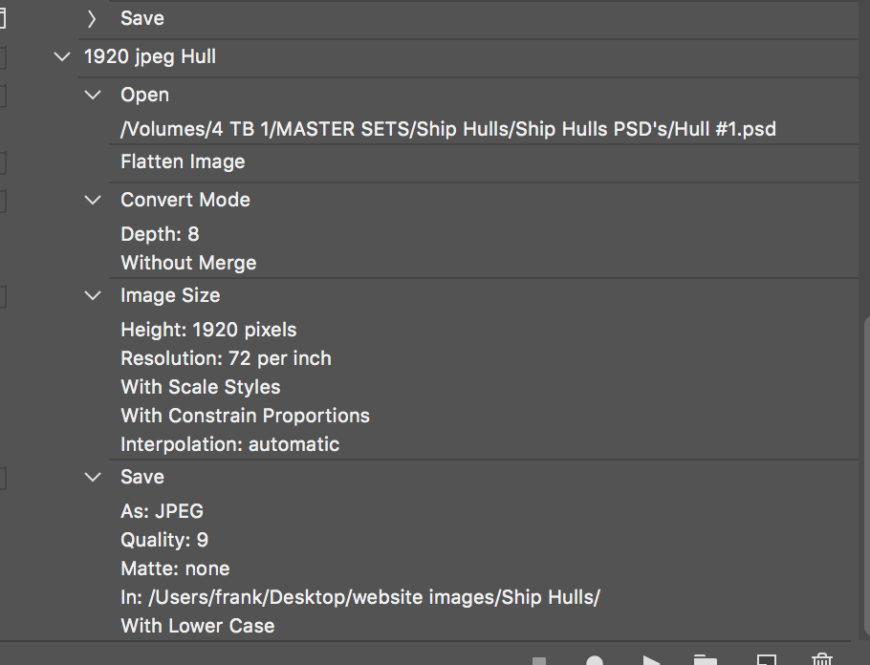
Task: Select the With Lower Case line
Action: click(x=197, y=626)
